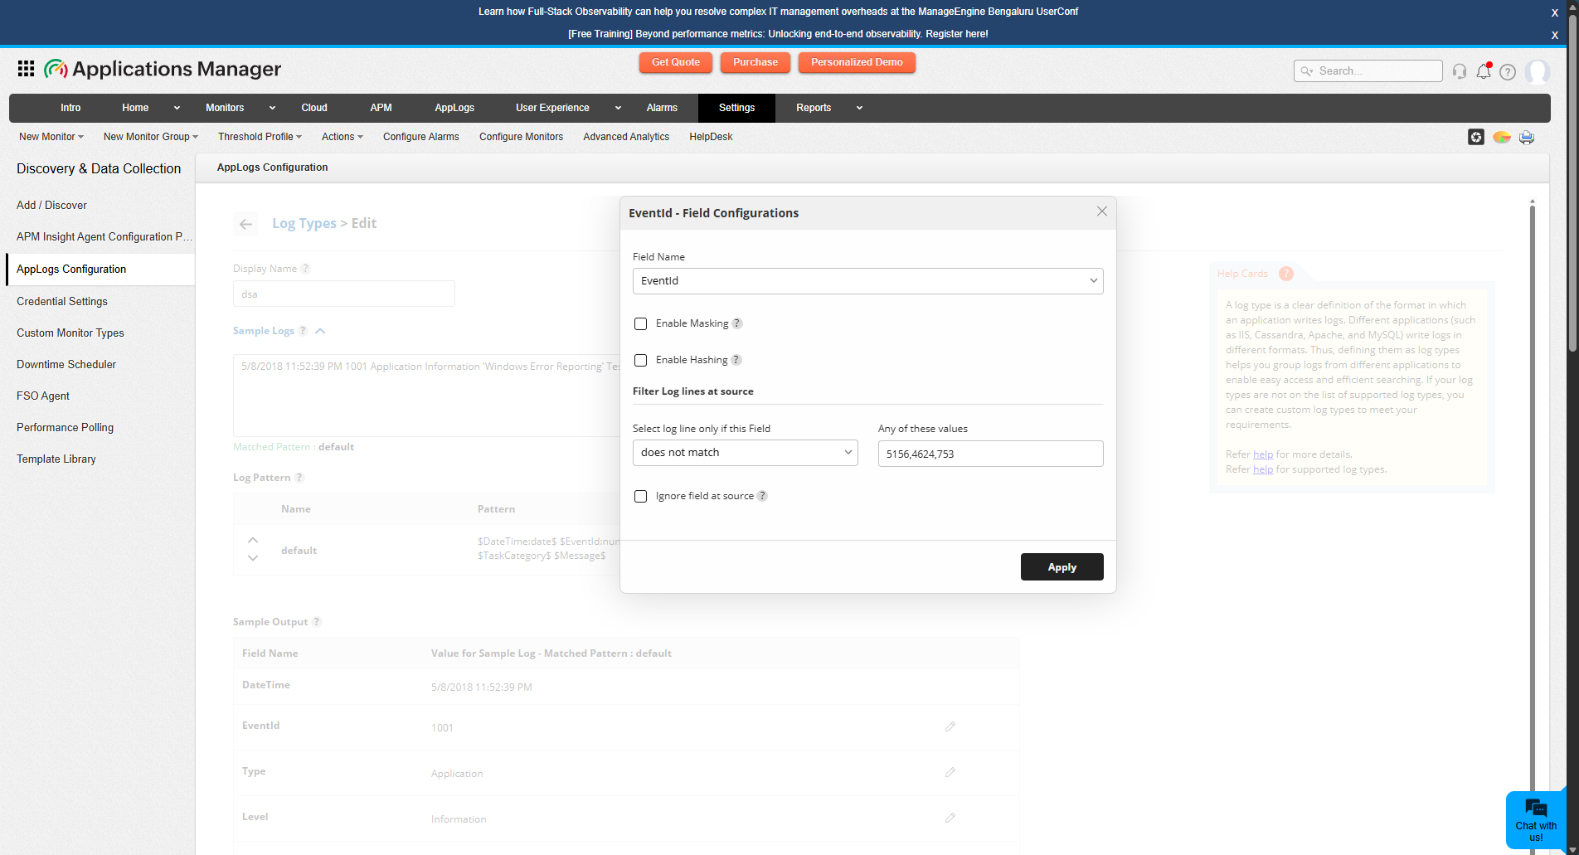
Task: Show help for Log Pattern
Action: [x=299, y=478]
